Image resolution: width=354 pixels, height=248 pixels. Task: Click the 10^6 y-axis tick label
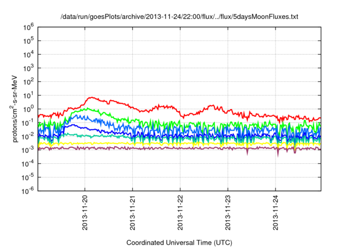(28, 27)
